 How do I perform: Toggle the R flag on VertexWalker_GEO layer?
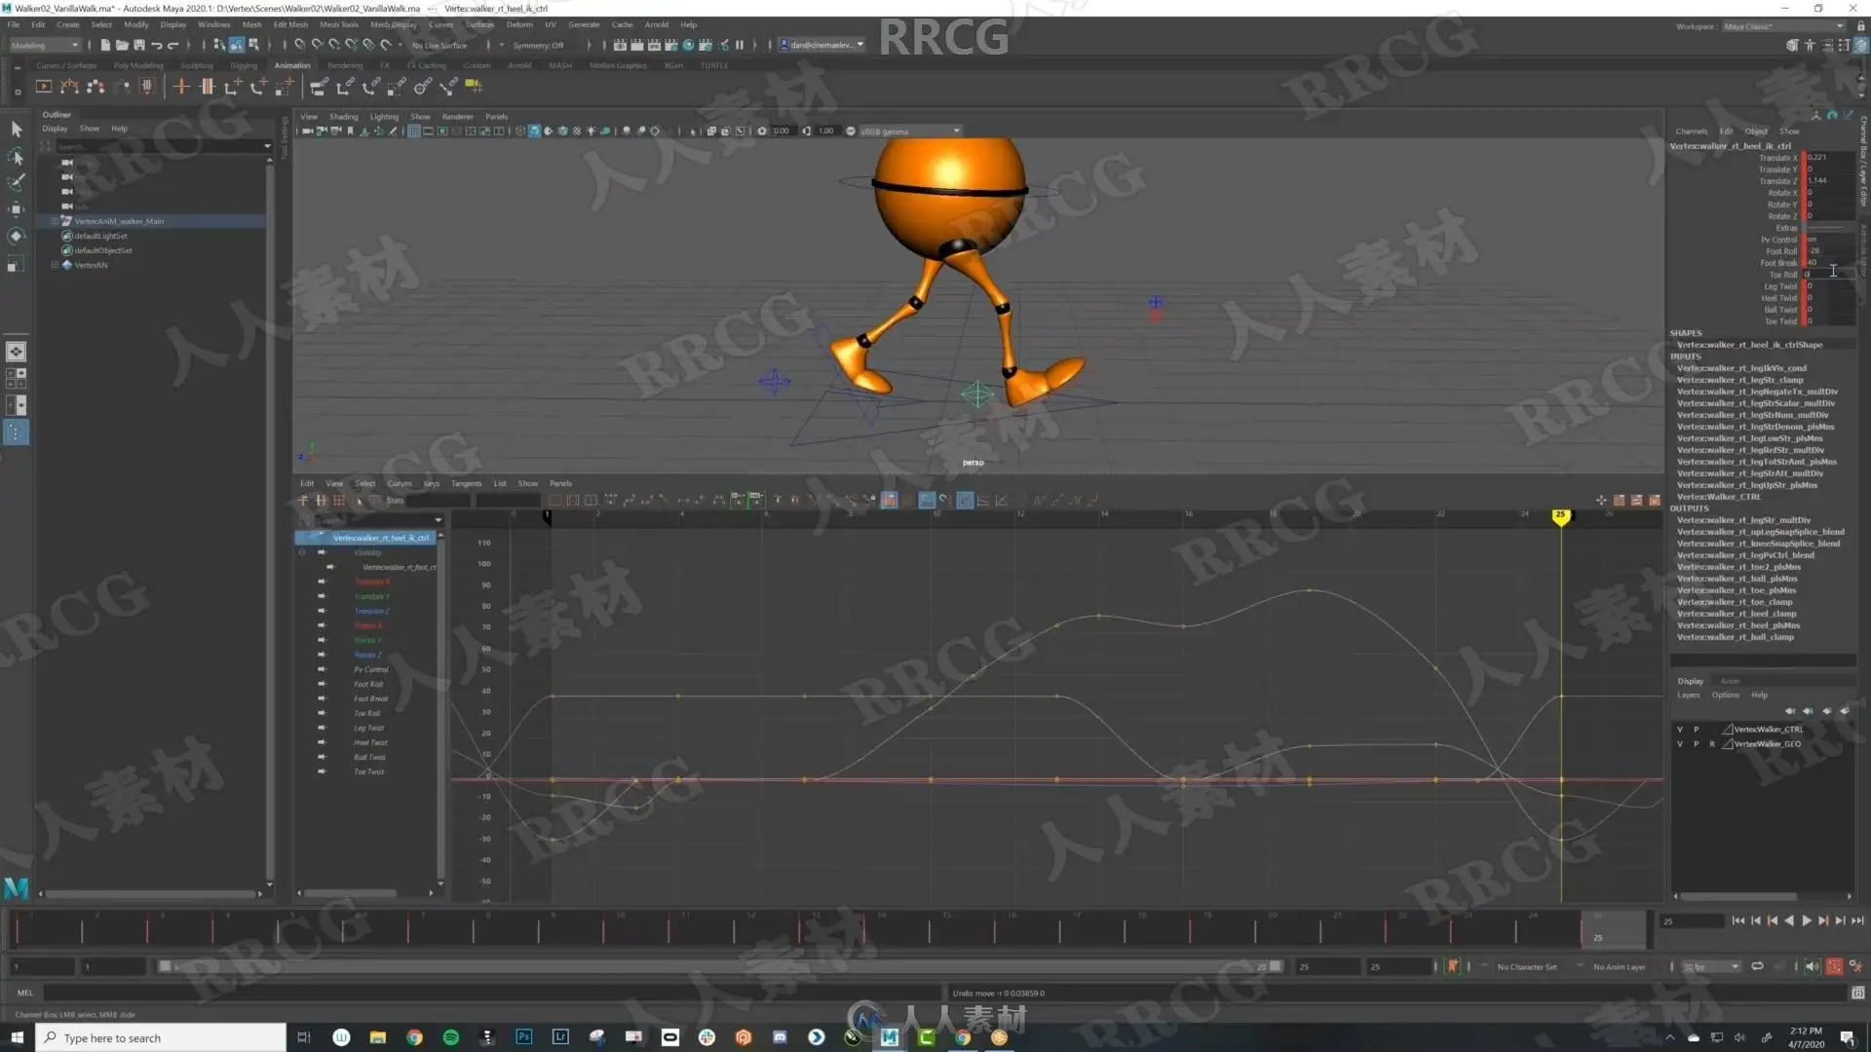pyautogui.click(x=1711, y=744)
